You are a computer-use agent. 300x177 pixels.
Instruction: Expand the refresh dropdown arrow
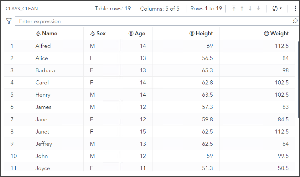pos(281,8)
